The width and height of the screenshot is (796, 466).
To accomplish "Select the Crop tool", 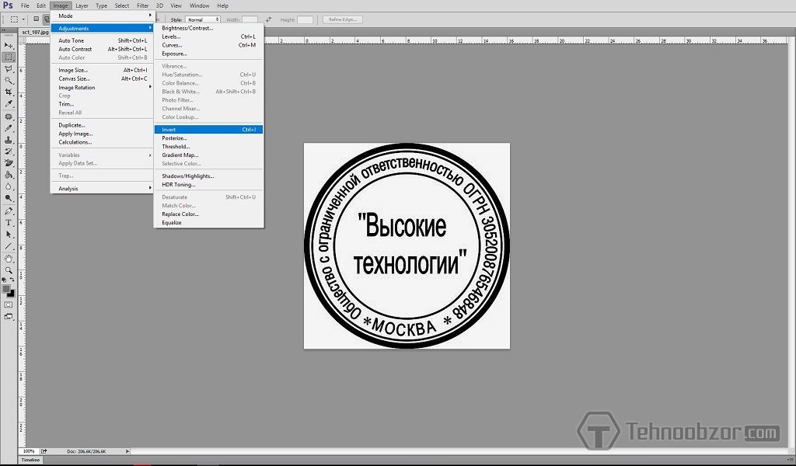I will tap(9, 92).
